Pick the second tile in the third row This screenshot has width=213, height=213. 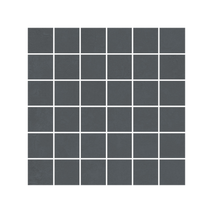[67, 93]
